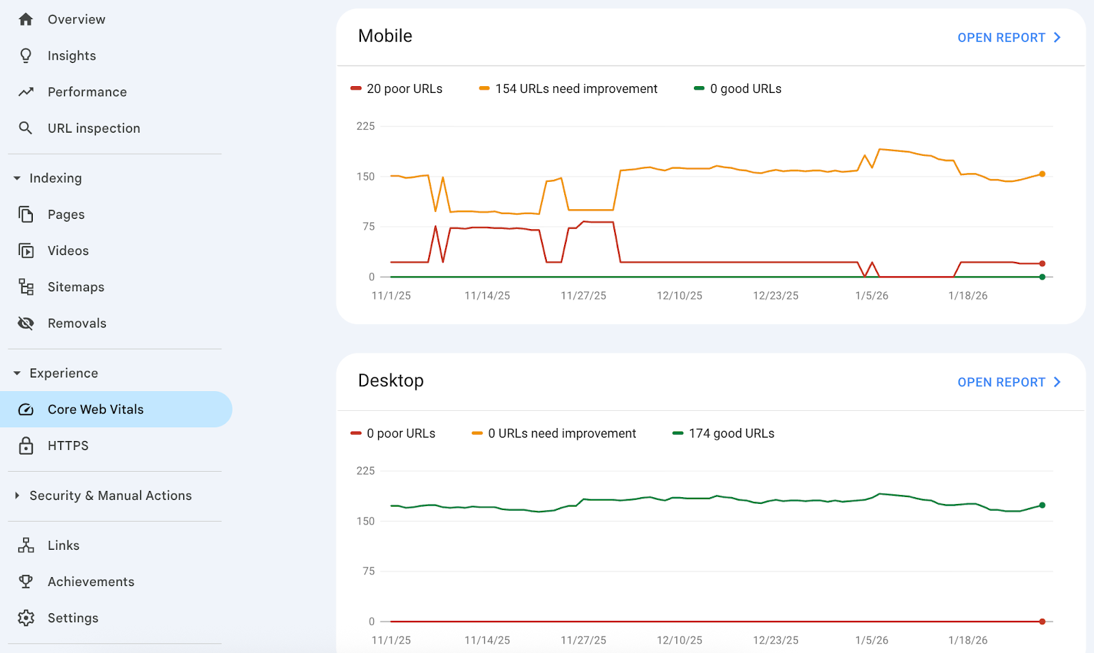Select Core Web Vitals in the sidebar
The height and width of the screenshot is (653, 1094).
tap(95, 409)
